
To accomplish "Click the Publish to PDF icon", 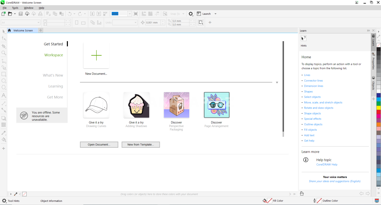I will tap(105, 14).
